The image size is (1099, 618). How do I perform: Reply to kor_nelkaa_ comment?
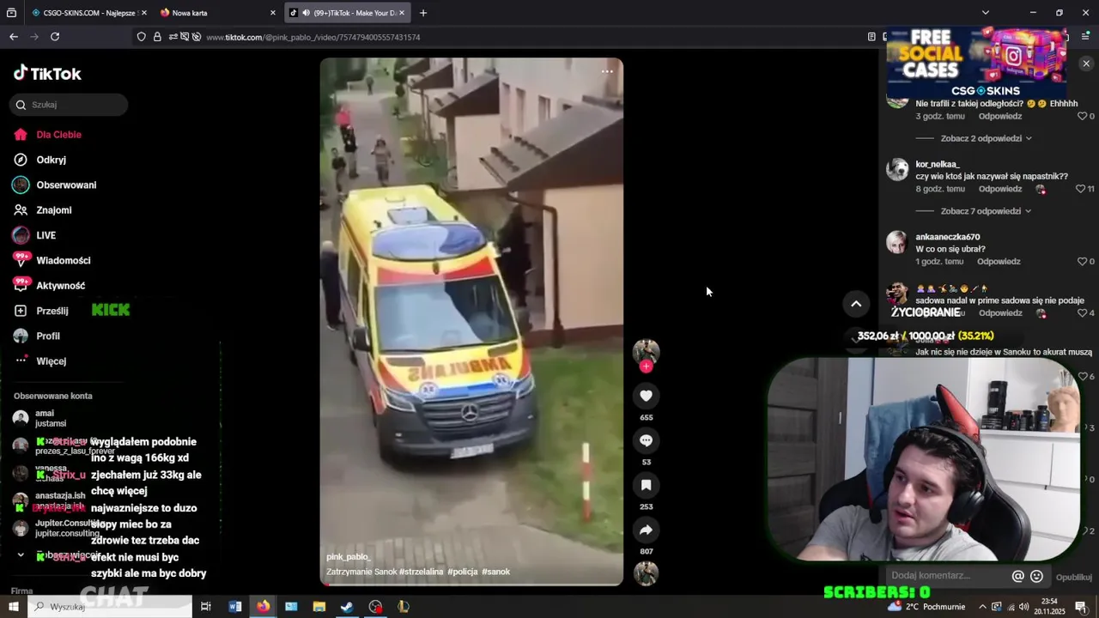[1000, 189]
